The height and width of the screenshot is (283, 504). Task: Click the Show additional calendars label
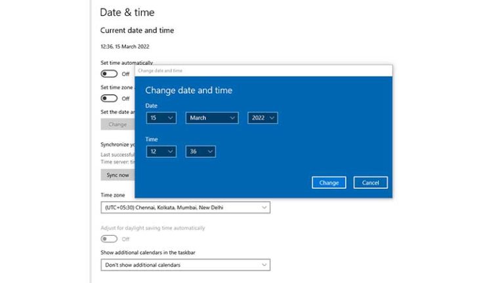tap(148, 252)
